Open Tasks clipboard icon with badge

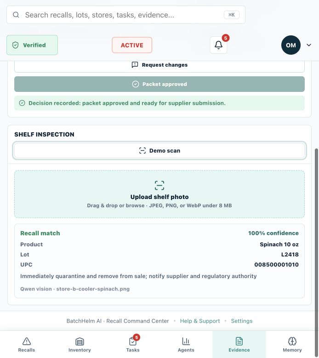click(133, 341)
